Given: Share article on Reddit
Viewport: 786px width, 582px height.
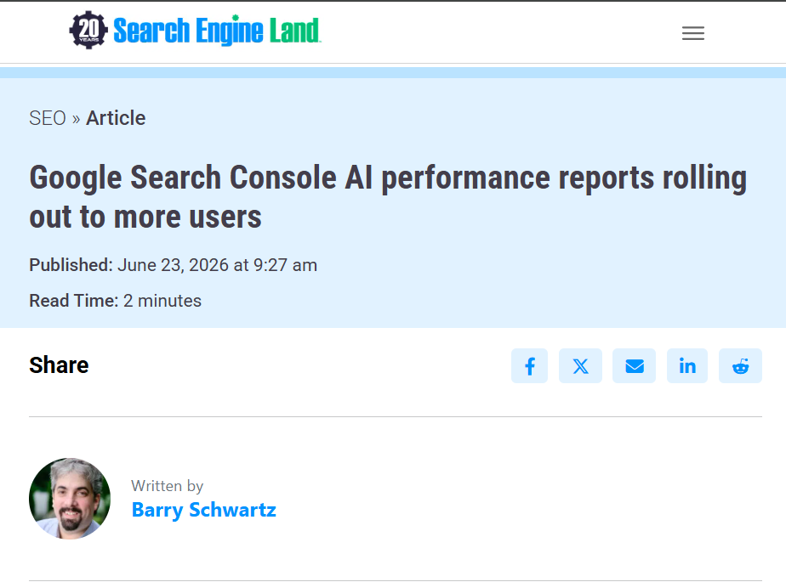Looking at the screenshot, I should [x=740, y=365].
